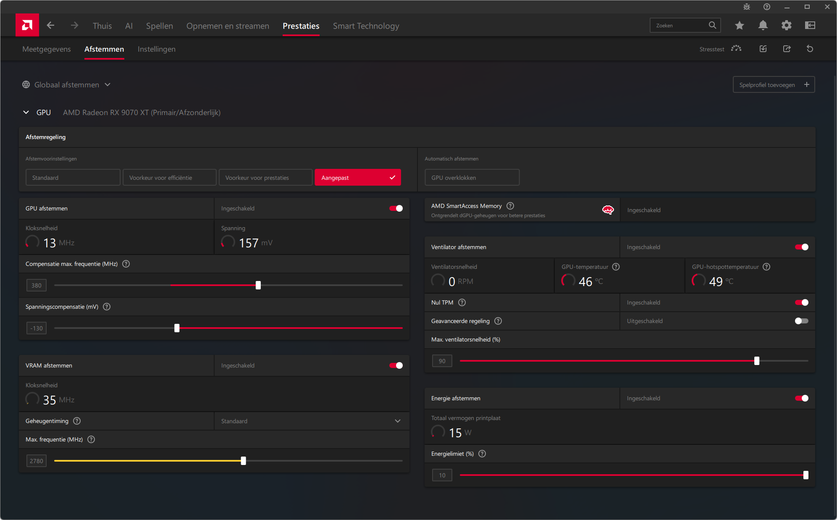This screenshot has height=520, width=837.
Task: Click the Max. ventilatorsnelheid slider handle
Action: pos(756,361)
